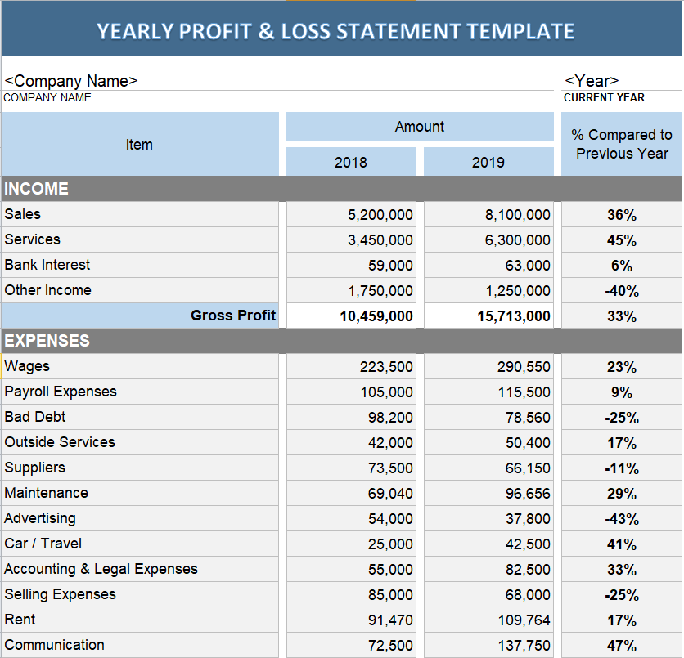Select Other Income percentage cell -40%
The width and height of the screenshot is (684, 658).
coord(621,291)
